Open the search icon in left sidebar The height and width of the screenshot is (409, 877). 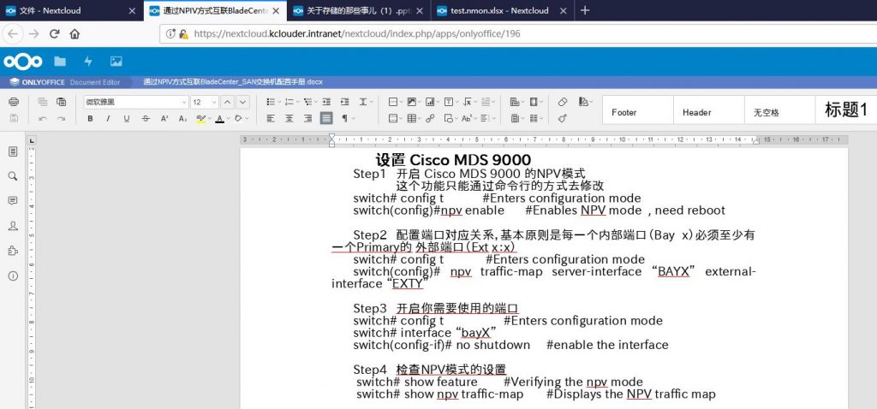(13, 176)
